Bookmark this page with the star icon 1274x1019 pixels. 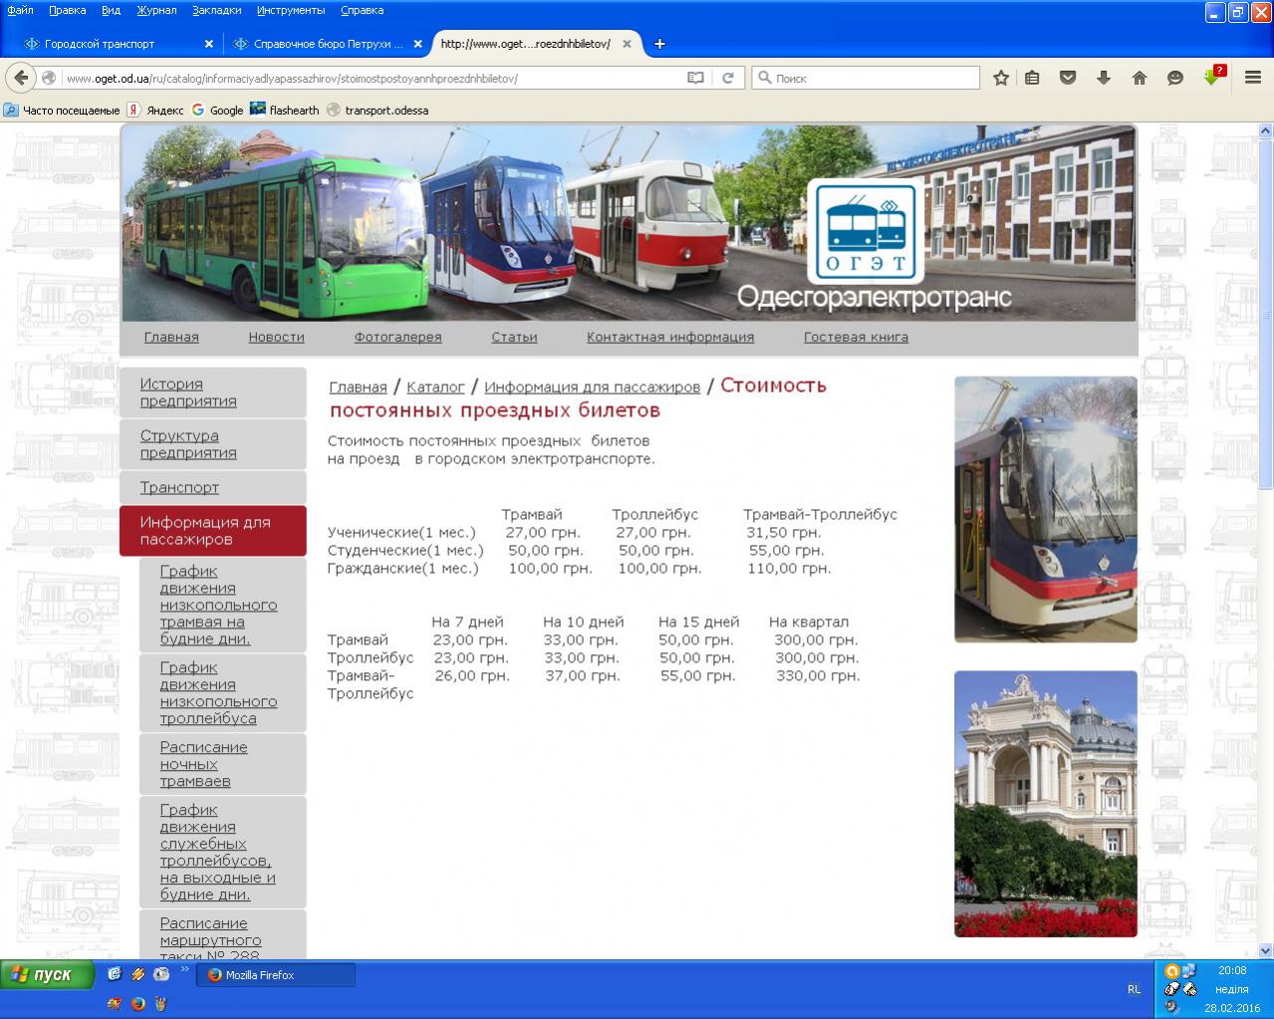pyautogui.click(x=1001, y=78)
